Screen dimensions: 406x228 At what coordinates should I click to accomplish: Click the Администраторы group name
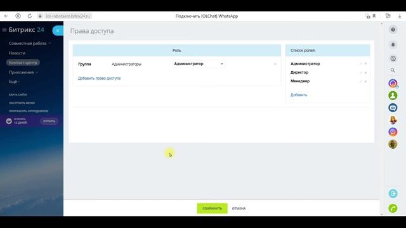pyautogui.click(x=126, y=64)
